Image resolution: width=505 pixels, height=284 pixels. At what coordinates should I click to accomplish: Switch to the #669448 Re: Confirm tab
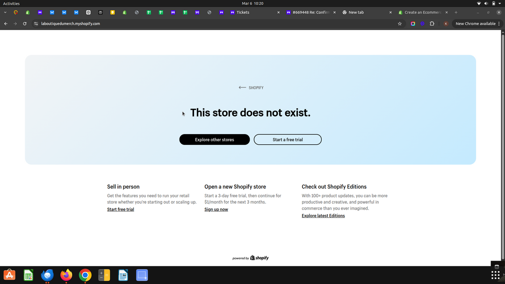click(311, 12)
